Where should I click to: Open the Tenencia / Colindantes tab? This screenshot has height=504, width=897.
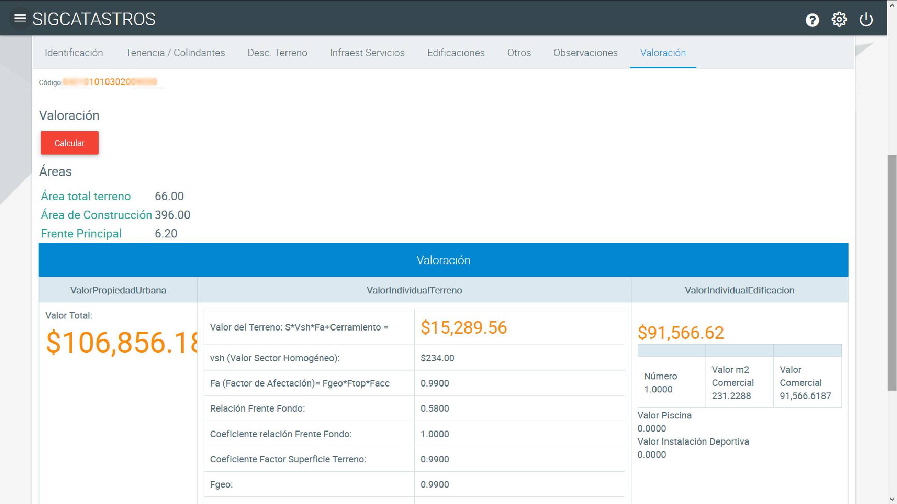pyautogui.click(x=175, y=52)
